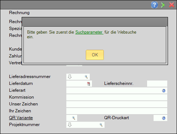Open the QR-Druckart dropdown
This screenshot has height=134, width=177.
164,118
